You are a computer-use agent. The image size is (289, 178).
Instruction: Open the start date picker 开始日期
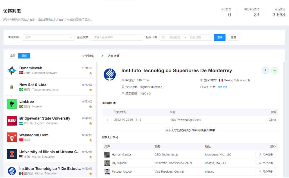(175, 37)
